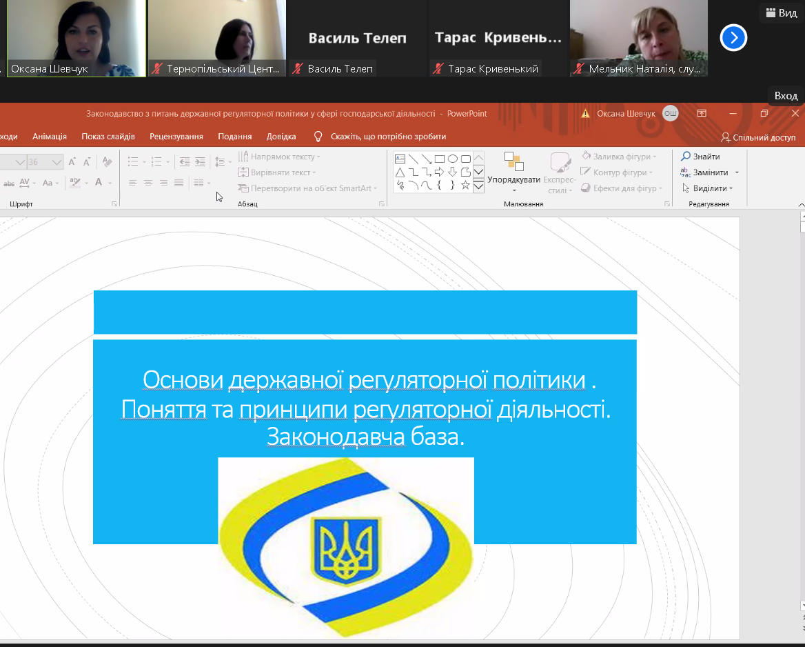Open the Напрямок тексту dropdown
Viewport: 805px width, 647px height.
279,156
